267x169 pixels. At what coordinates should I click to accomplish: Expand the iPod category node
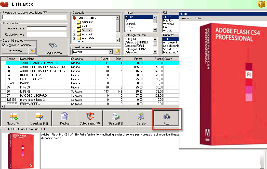point(74,26)
